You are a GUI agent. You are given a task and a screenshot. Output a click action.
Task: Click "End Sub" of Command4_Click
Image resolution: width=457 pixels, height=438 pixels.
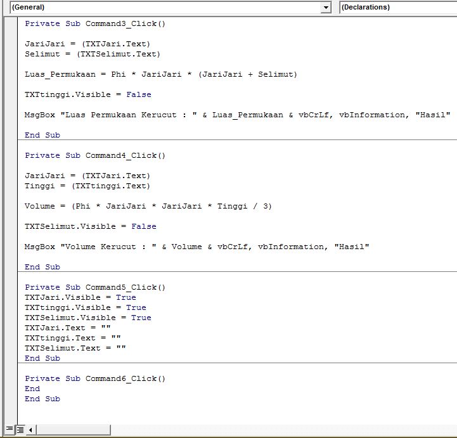(x=42, y=267)
